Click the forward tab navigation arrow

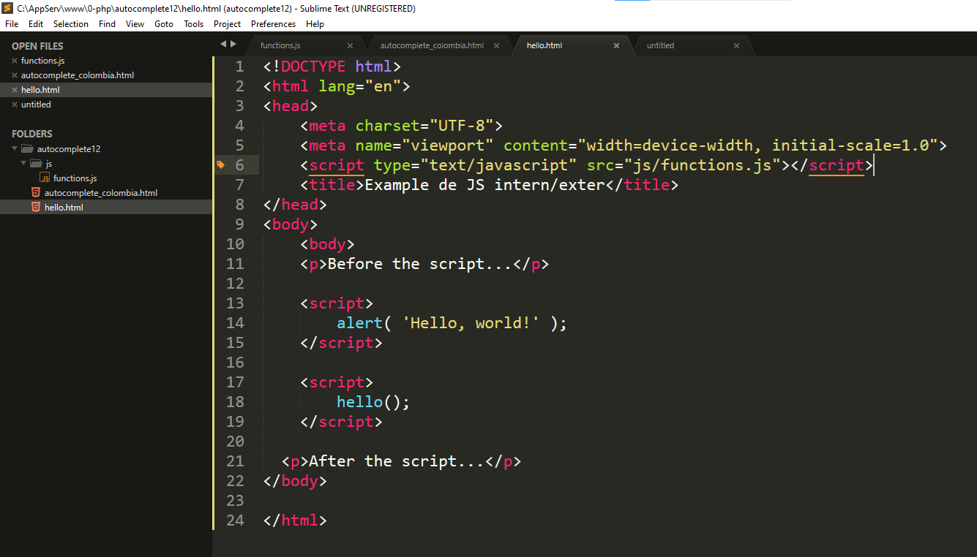233,44
